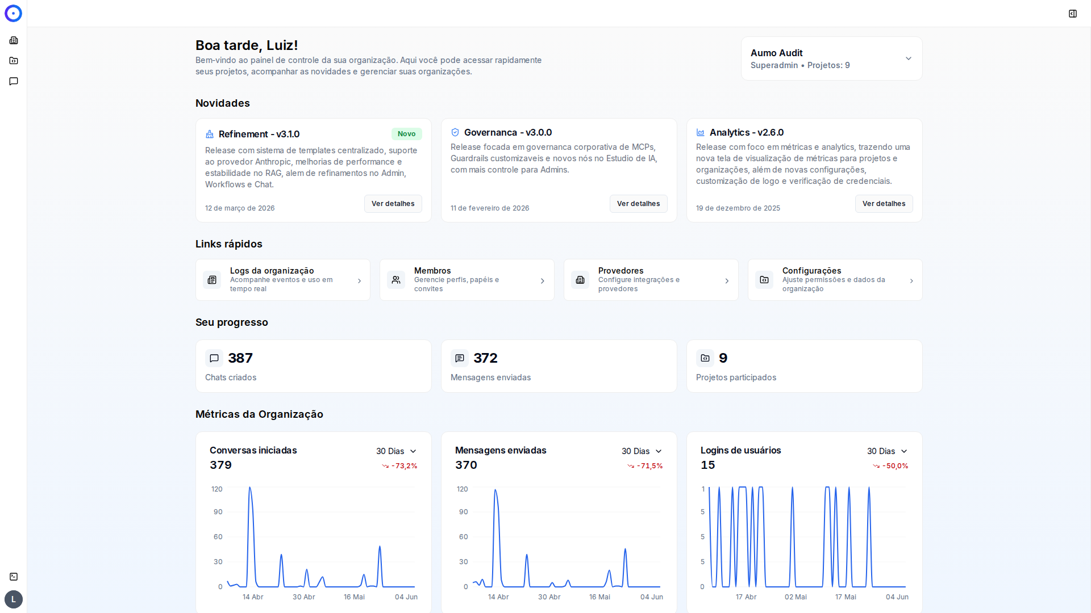Click the Logs da organização icon
This screenshot has height=613, width=1091.
[212, 280]
